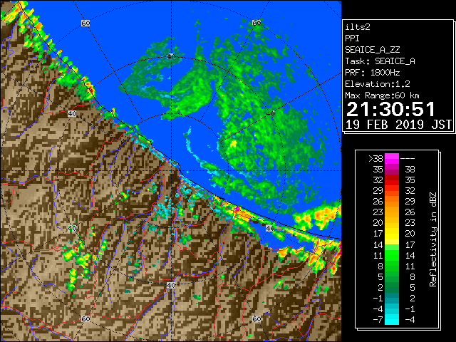
Task: Click the "40" ring label due south of the radar
Action: pyautogui.click(x=171, y=286)
